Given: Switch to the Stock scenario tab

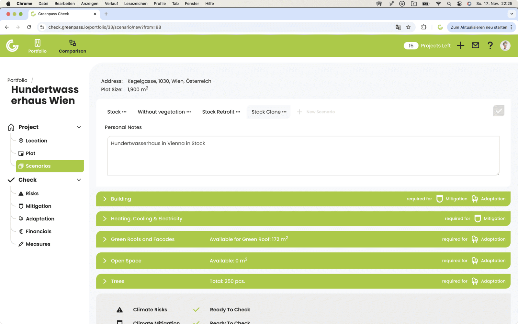Looking at the screenshot, I should (114, 112).
